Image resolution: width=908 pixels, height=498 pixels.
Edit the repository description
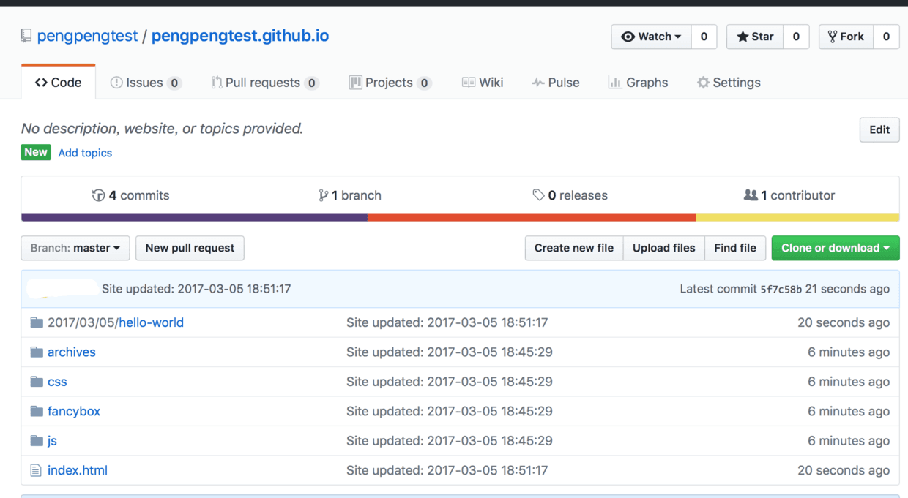coord(879,129)
